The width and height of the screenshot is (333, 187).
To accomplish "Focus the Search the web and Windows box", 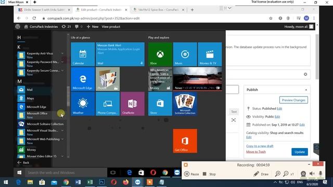I will point(66,172).
